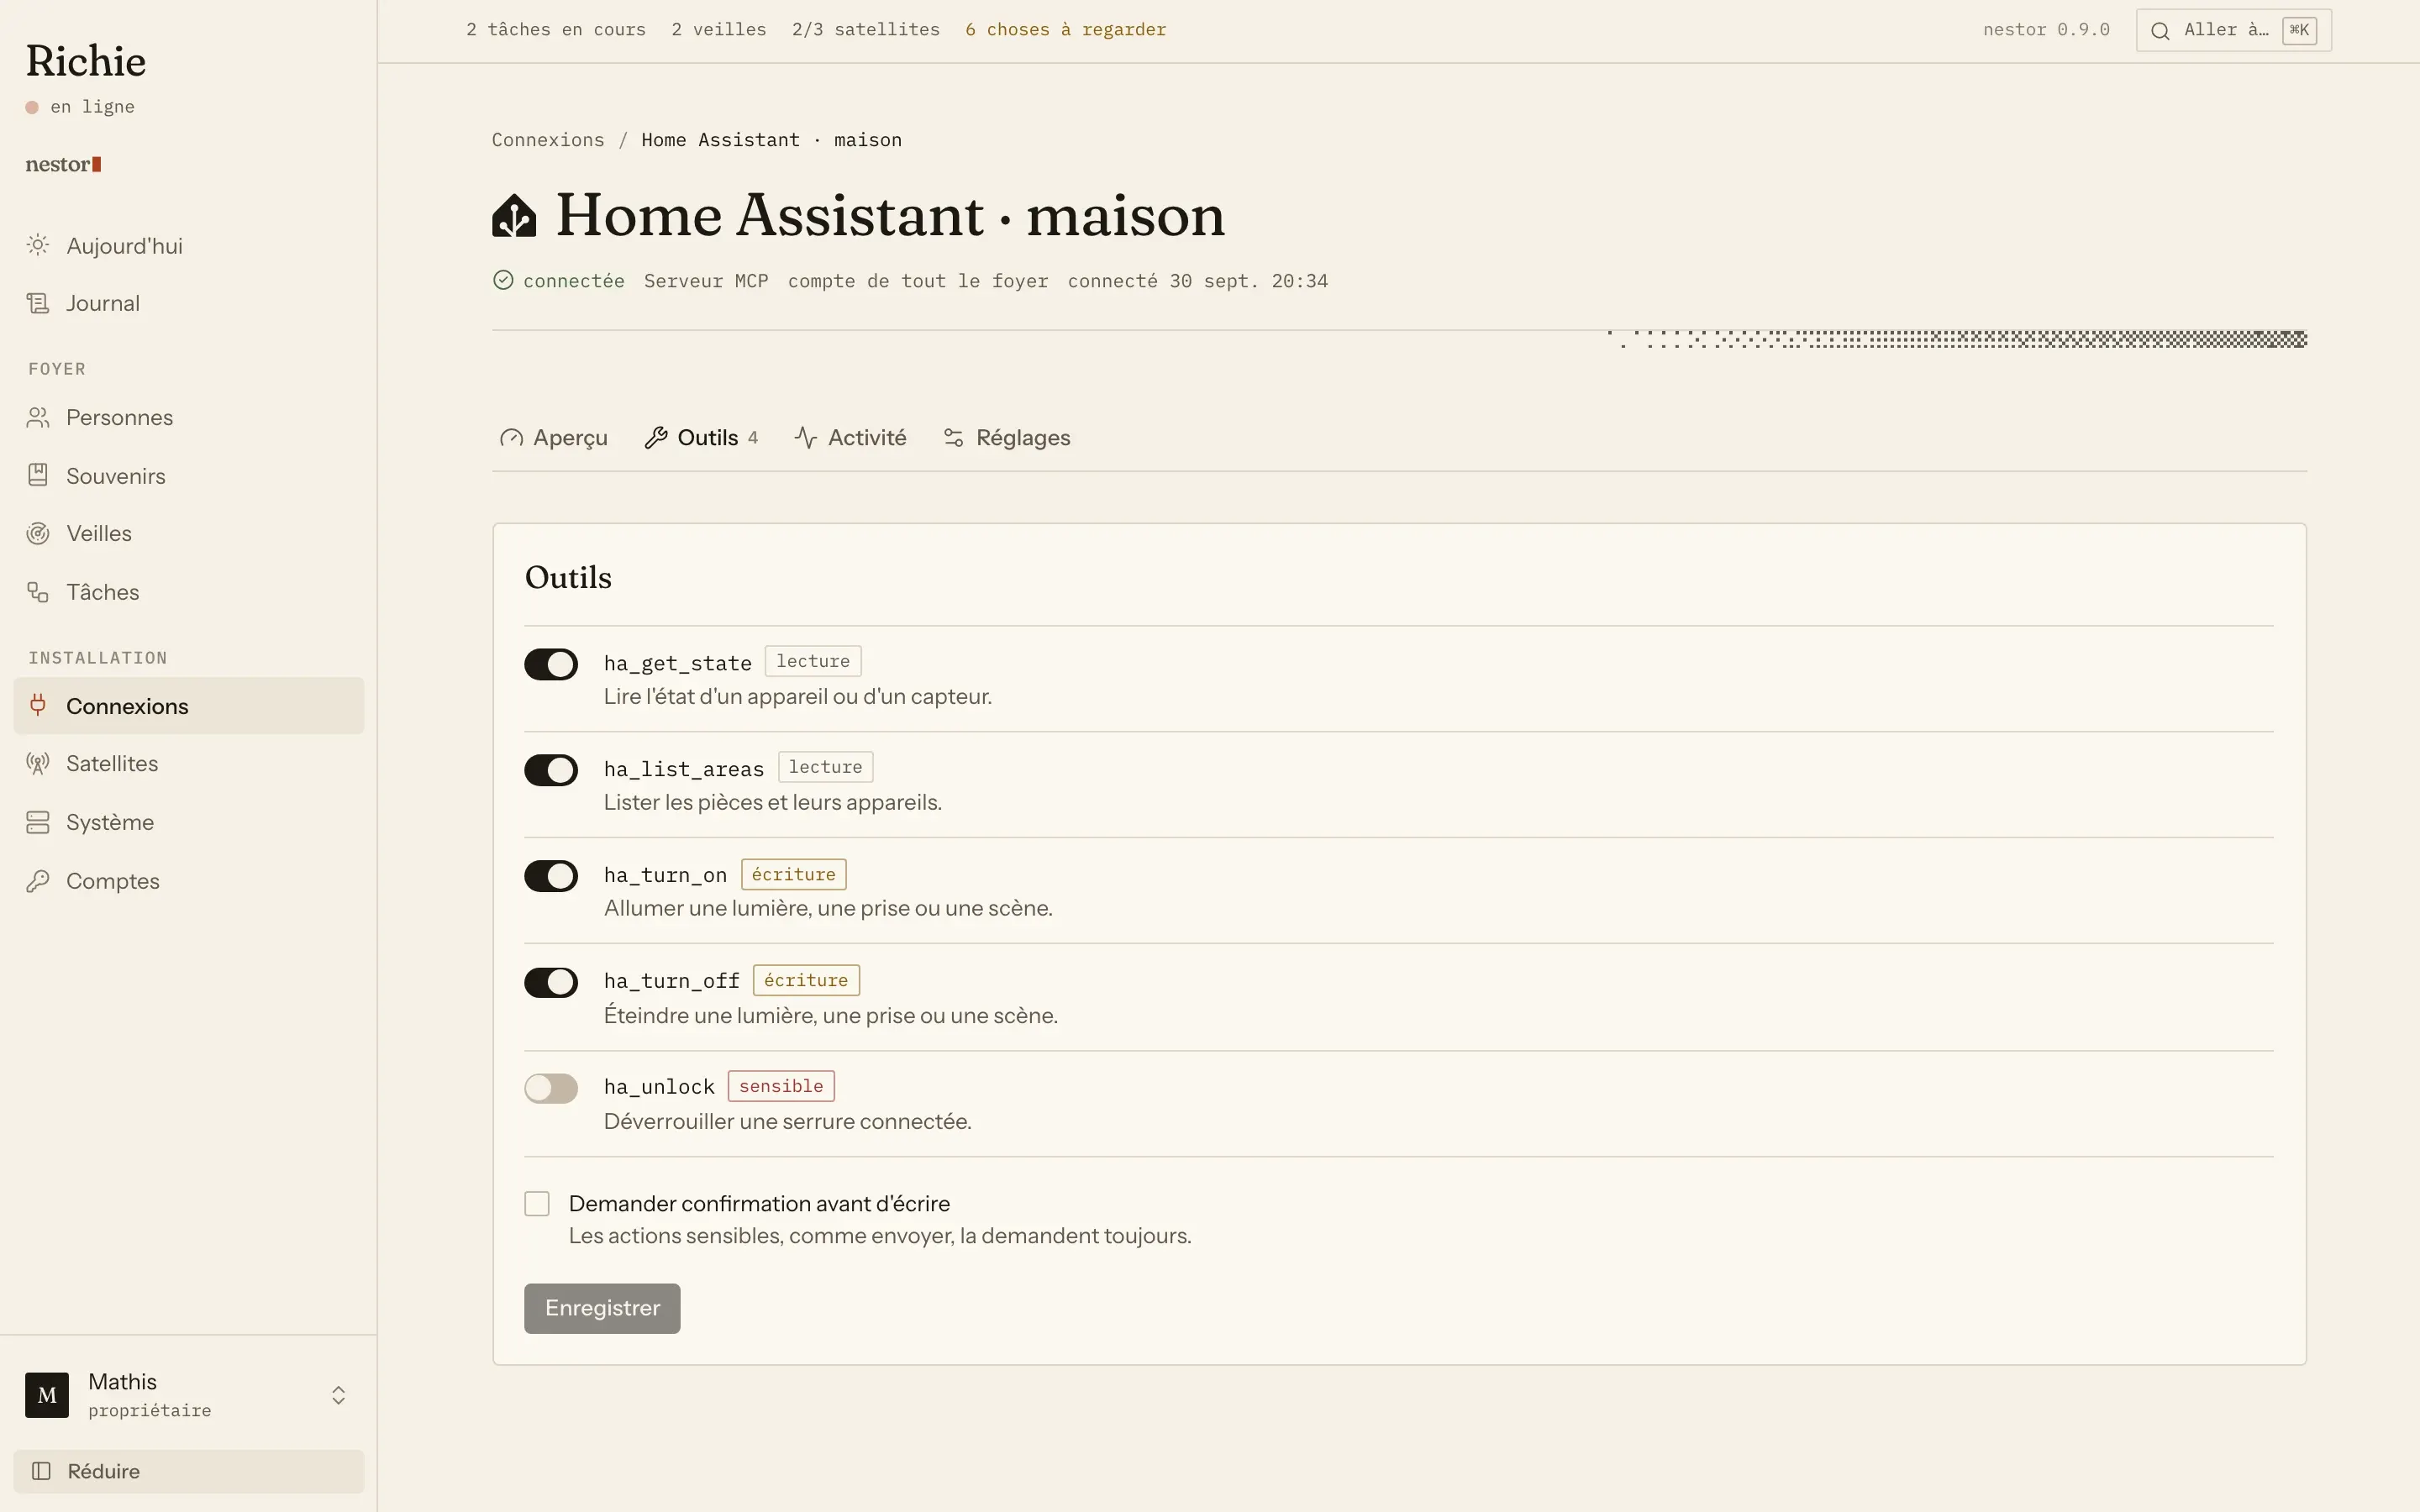Click the pulse icon on Activité tab
Viewport: 2420px width, 1512px height.
806,438
